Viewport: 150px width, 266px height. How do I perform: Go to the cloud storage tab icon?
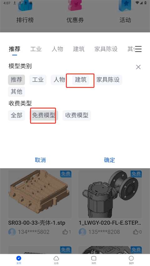(56, 258)
